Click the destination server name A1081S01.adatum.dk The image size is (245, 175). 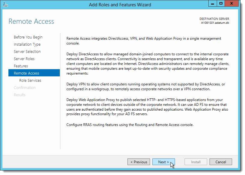point(215,23)
